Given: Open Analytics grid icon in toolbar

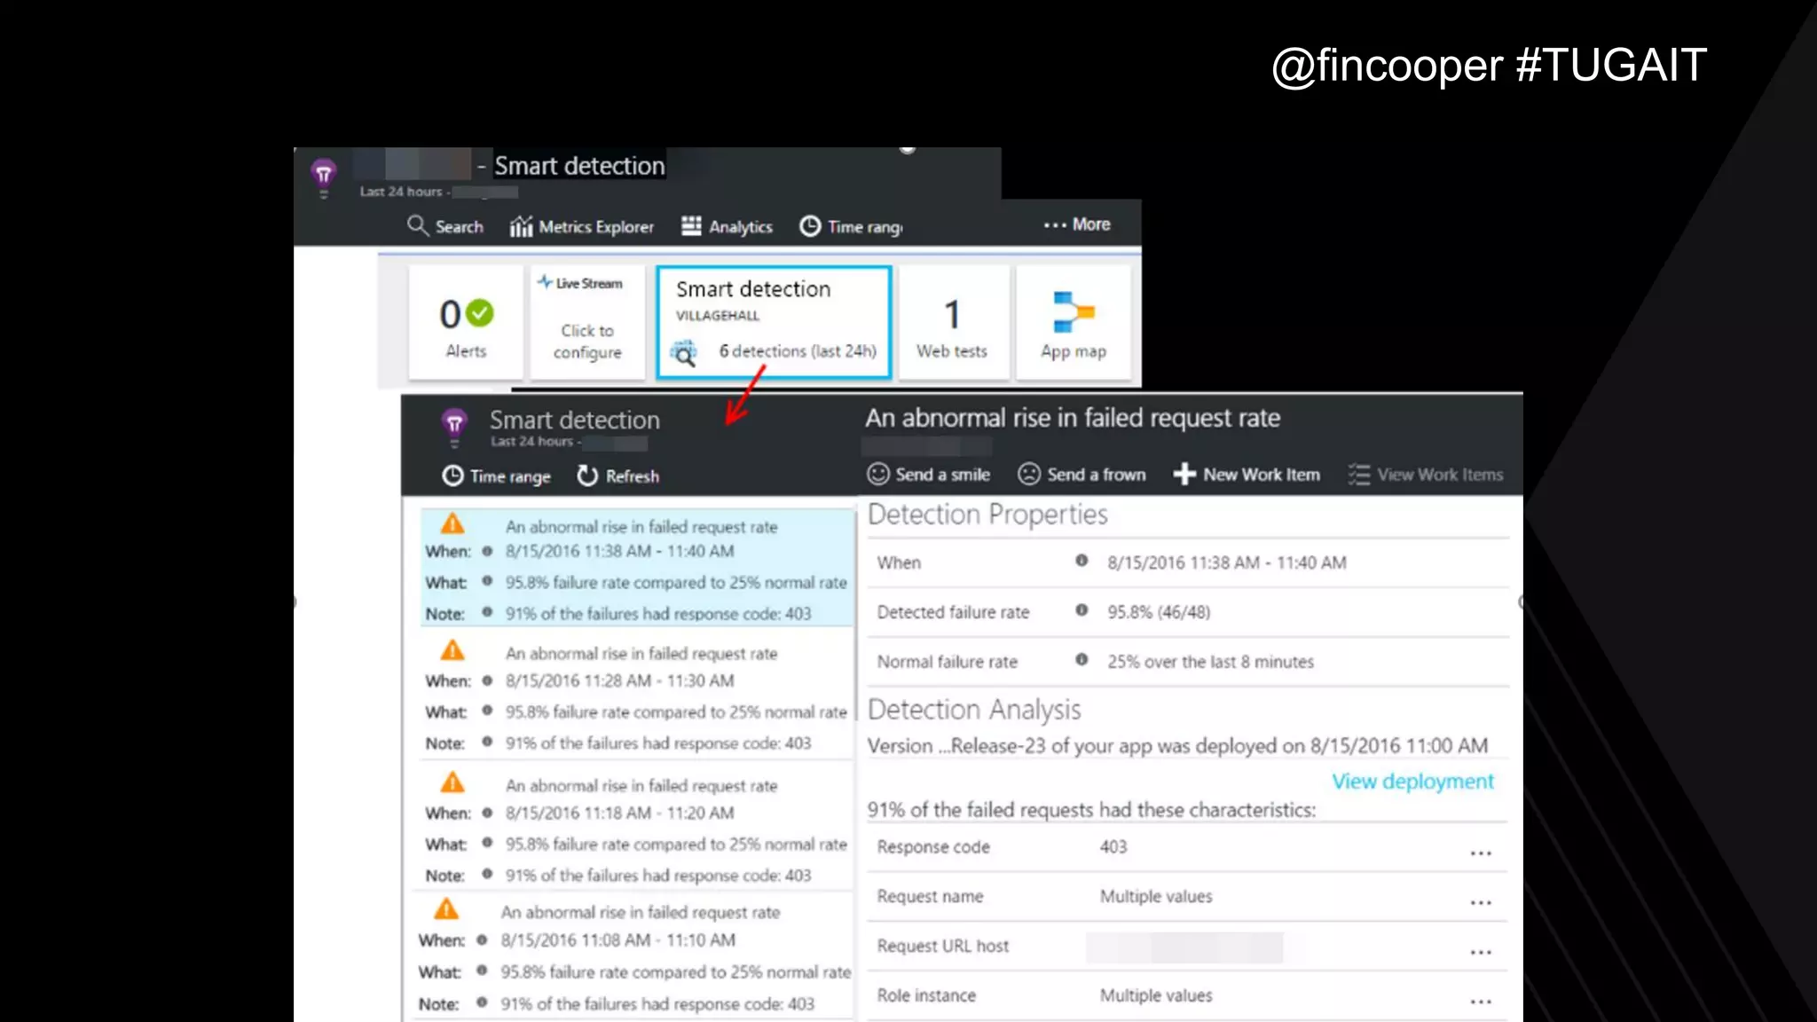Looking at the screenshot, I should pyautogui.click(x=691, y=226).
